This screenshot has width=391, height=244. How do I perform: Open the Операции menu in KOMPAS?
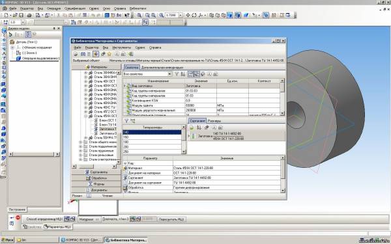pos(53,8)
